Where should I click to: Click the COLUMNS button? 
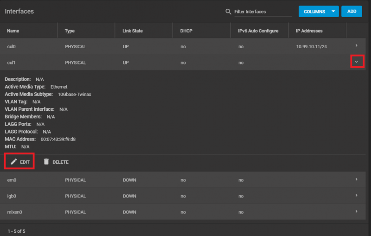(x=314, y=12)
